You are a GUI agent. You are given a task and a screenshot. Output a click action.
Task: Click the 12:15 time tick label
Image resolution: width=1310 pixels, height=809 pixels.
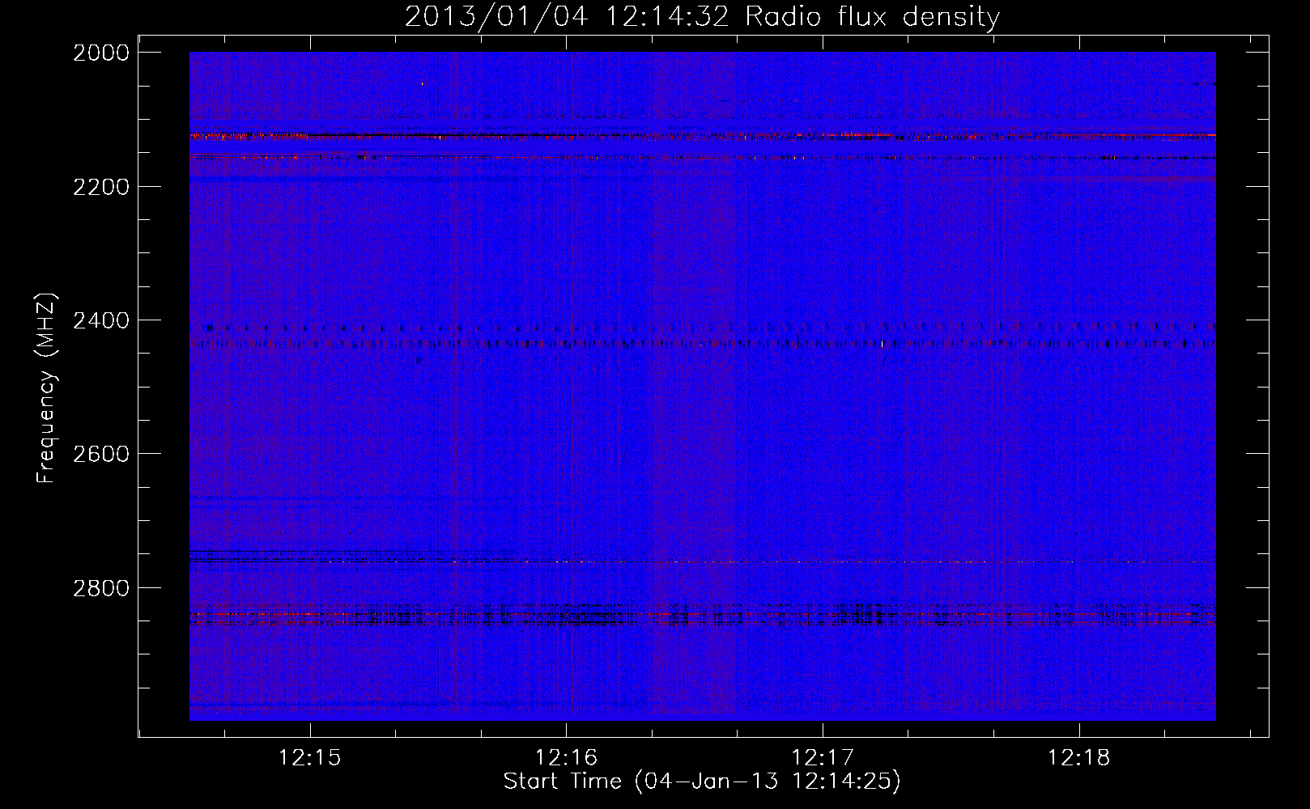[310, 758]
